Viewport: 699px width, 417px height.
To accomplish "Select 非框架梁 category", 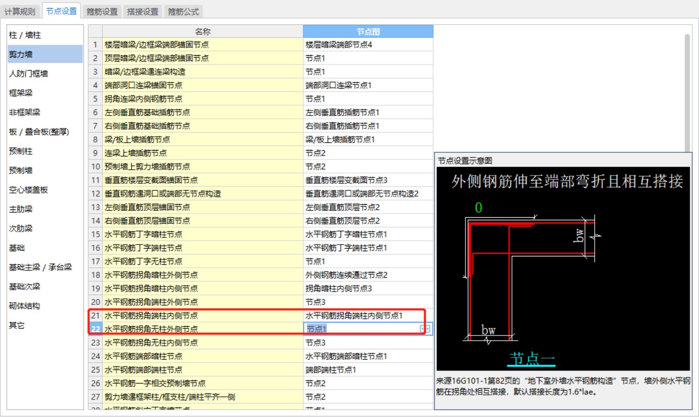I will pos(45,112).
